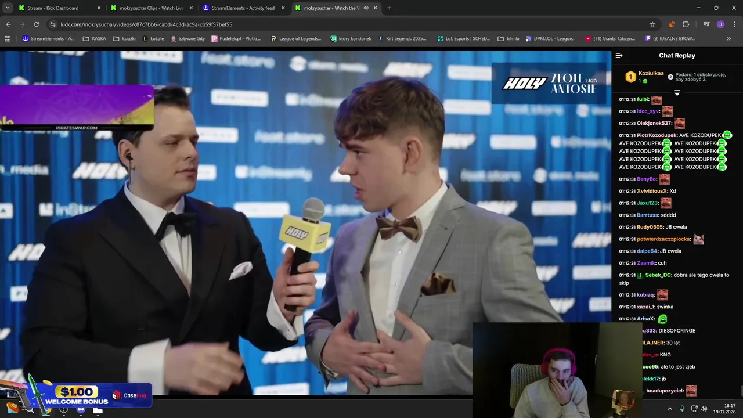This screenshot has width=743, height=418.
Task: Open Koziulkaa leaderboard name
Action: pyautogui.click(x=651, y=74)
